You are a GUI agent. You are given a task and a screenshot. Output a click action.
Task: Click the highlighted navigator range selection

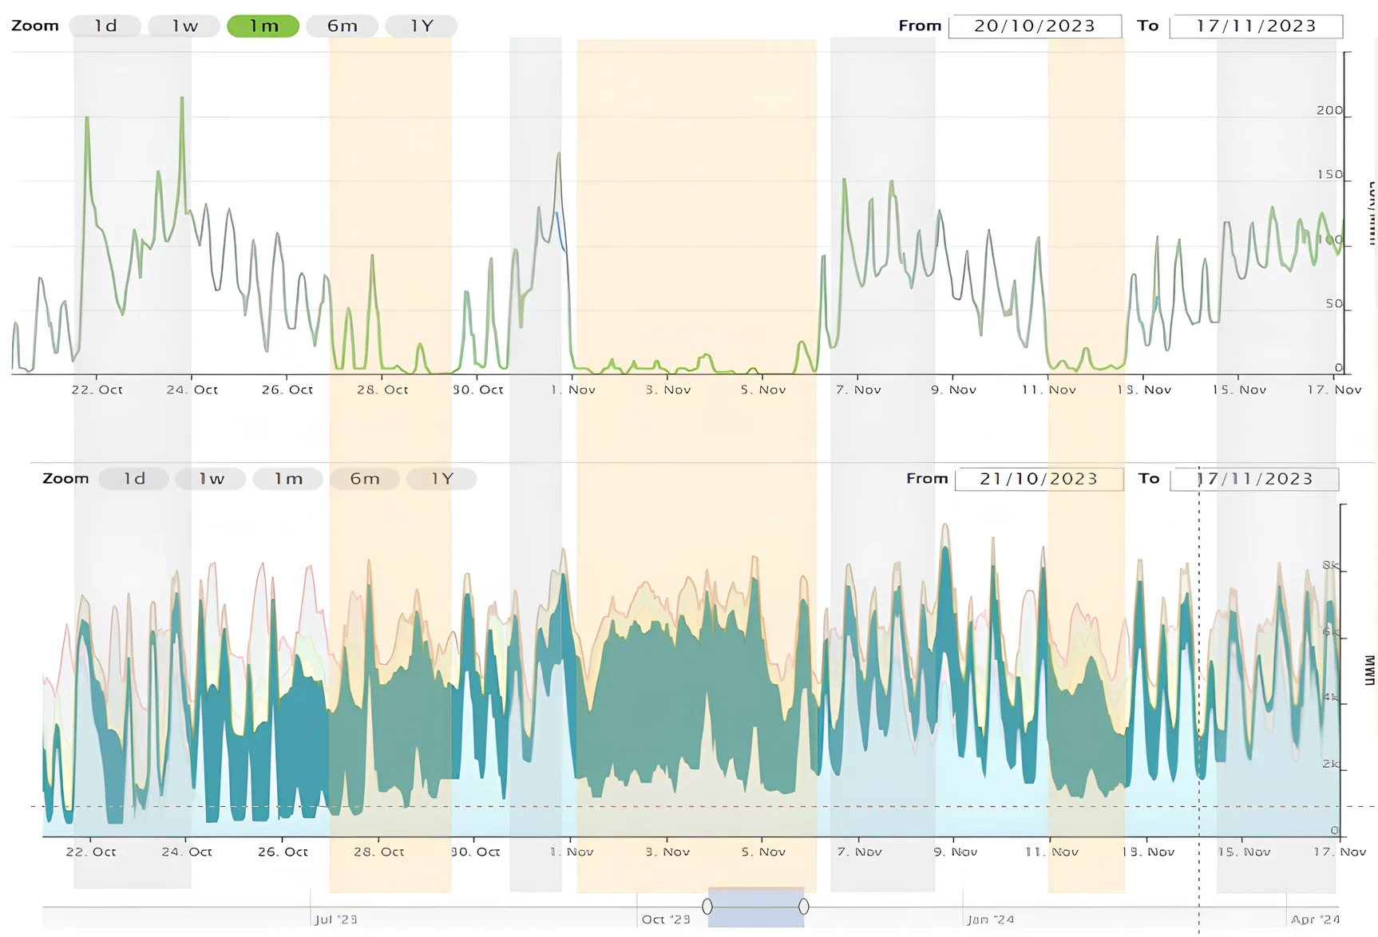tap(755, 907)
